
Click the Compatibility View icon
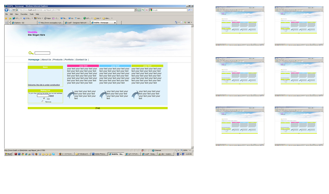coord(139,10)
